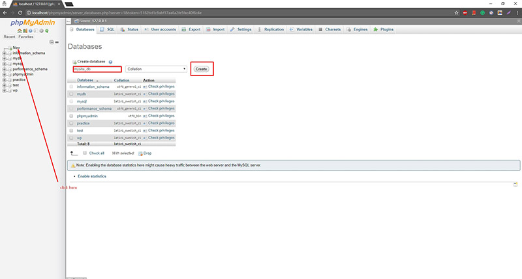Open the Replication tab
522x279 pixels.
[x=271, y=29]
